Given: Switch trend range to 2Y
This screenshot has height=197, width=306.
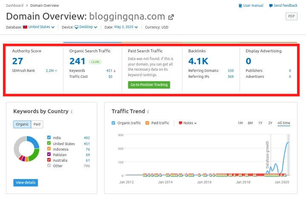Looking at the screenshot, I should click(x=270, y=123).
